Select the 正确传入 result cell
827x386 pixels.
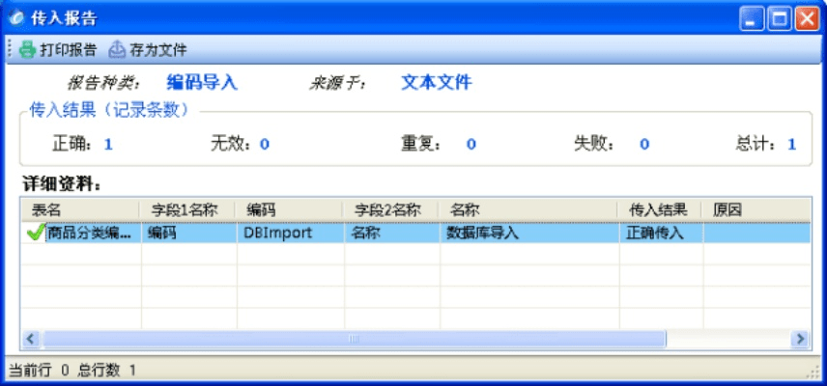click(662, 233)
